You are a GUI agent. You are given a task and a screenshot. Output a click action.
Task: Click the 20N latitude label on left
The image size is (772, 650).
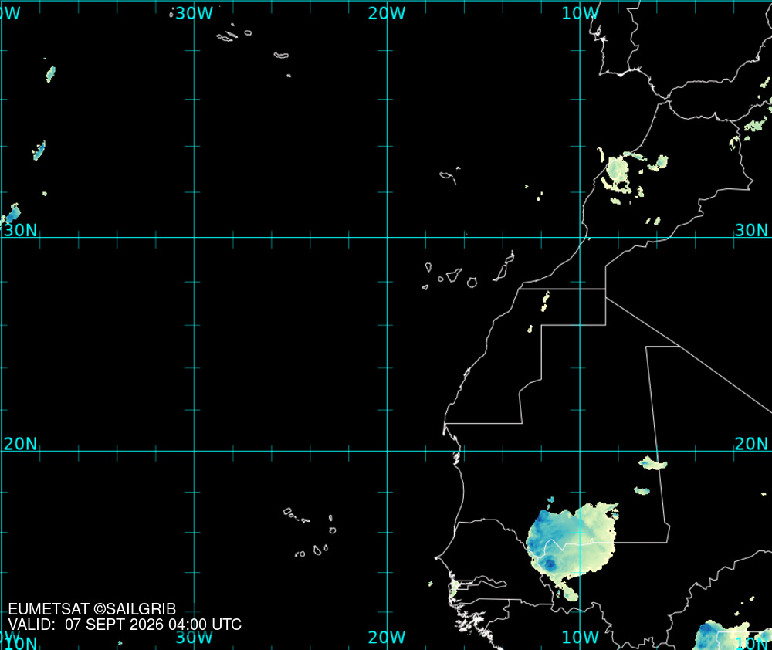[20, 444]
